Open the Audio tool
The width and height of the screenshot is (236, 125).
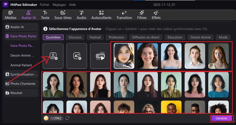tap(81, 15)
